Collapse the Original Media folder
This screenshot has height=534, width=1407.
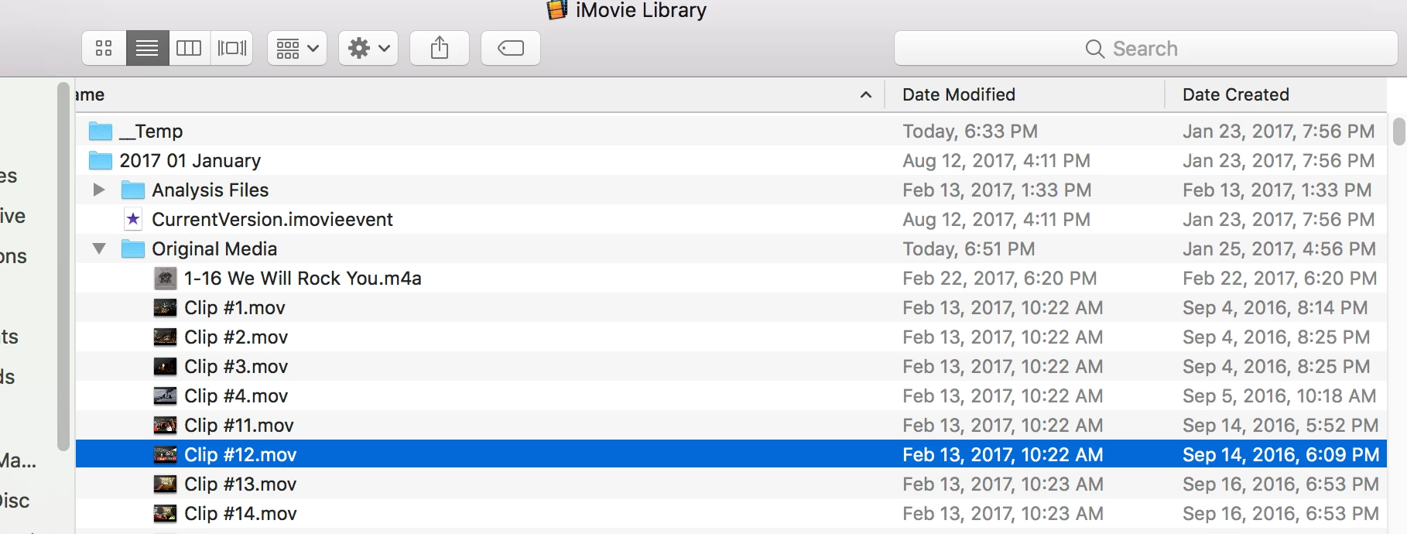[98, 248]
